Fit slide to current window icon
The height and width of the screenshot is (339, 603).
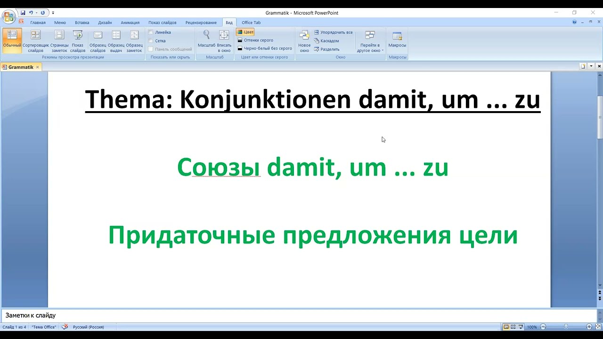[x=598, y=327]
